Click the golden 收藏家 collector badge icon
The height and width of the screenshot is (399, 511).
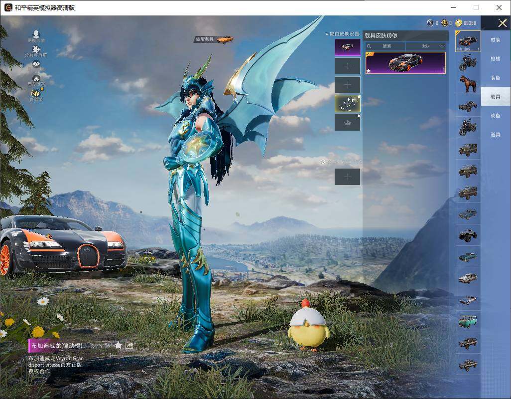(36, 93)
